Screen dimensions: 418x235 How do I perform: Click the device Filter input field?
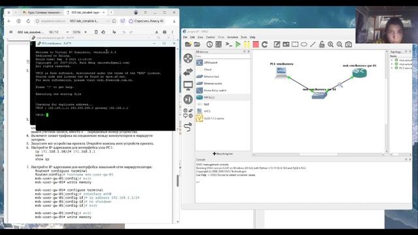pos(223,56)
